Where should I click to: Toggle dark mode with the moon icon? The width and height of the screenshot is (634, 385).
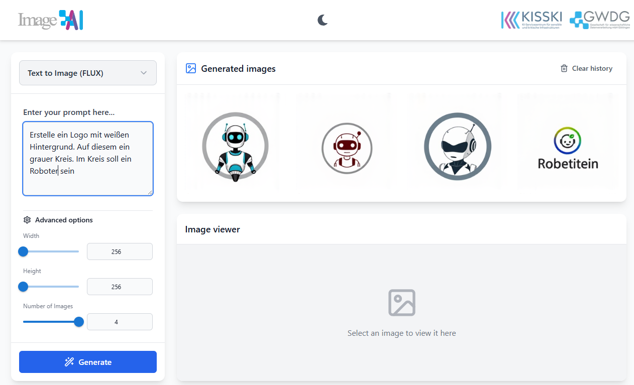click(323, 20)
